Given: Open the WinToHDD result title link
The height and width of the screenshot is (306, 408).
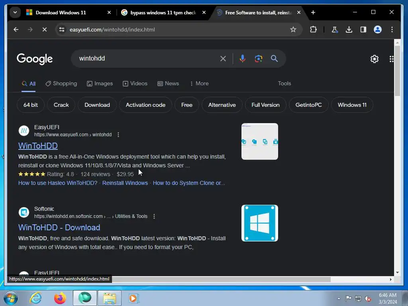Looking at the screenshot, I should (38, 146).
